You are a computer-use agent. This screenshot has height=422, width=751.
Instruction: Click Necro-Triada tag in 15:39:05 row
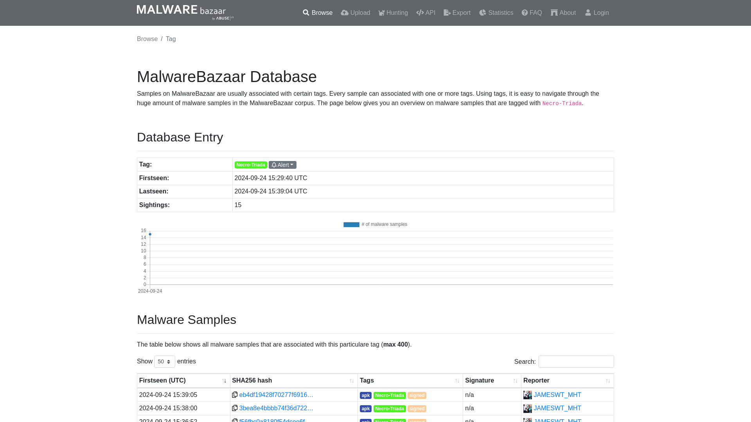click(x=390, y=395)
